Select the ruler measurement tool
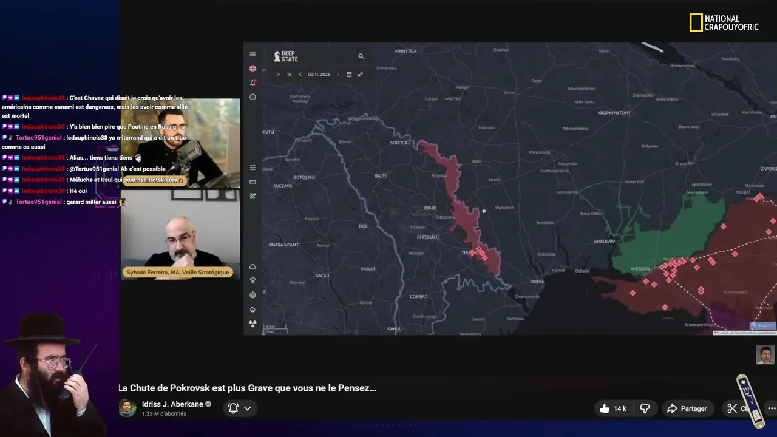Image resolution: width=777 pixels, height=437 pixels. point(253,181)
